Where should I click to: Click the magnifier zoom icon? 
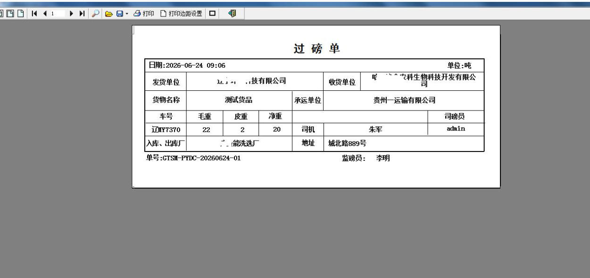coord(95,14)
